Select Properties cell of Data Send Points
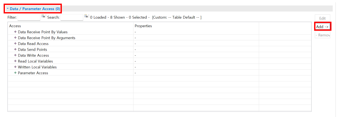 (x=196, y=50)
